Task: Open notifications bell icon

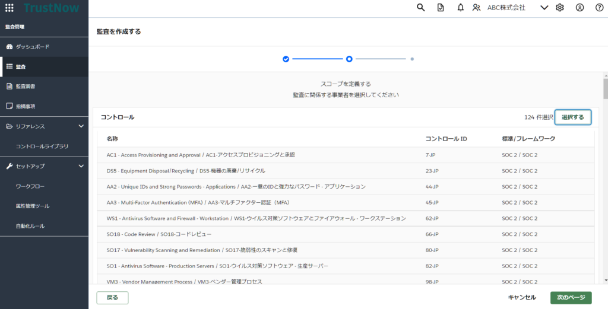Action: [x=460, y=8]
